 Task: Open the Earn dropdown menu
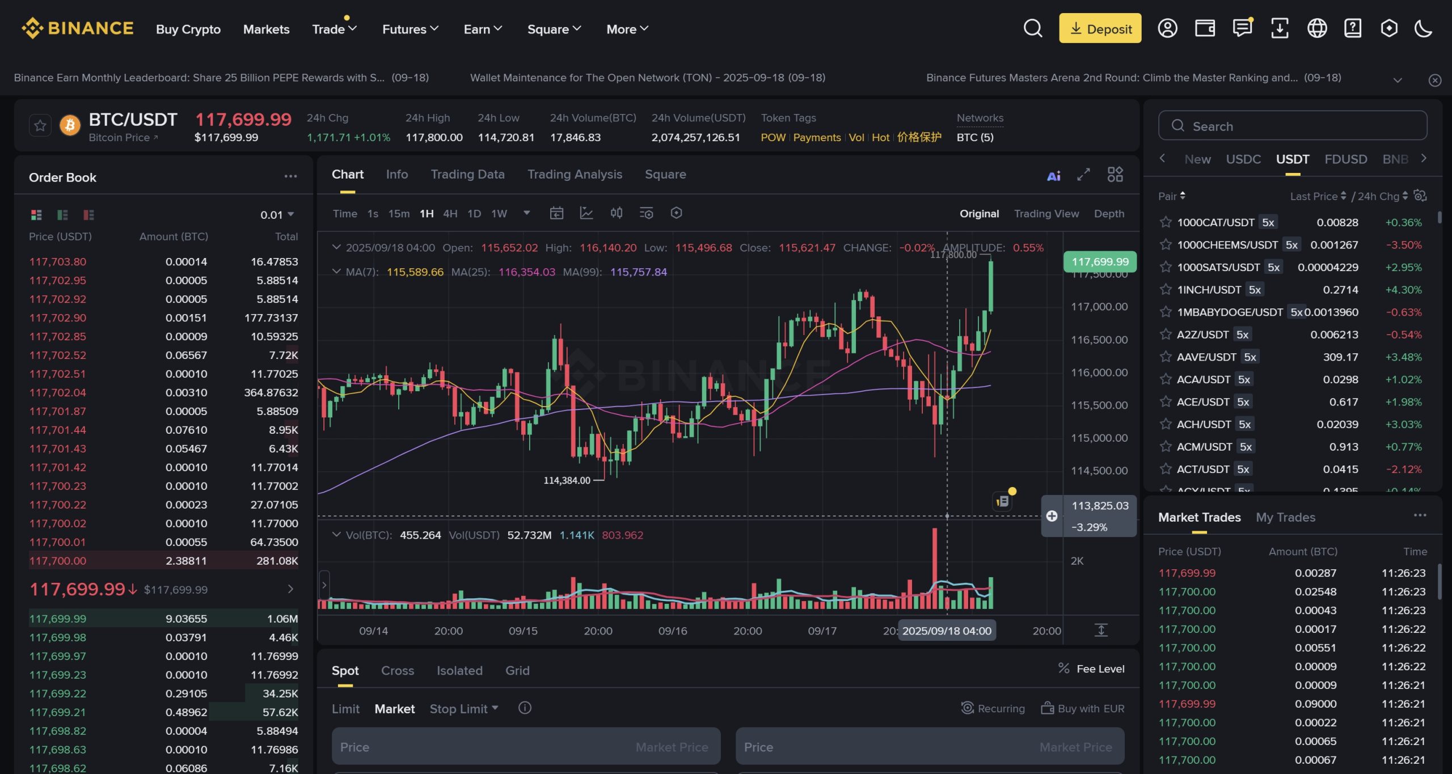tap(483, 29)
